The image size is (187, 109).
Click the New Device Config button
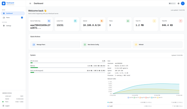(106, 44)
